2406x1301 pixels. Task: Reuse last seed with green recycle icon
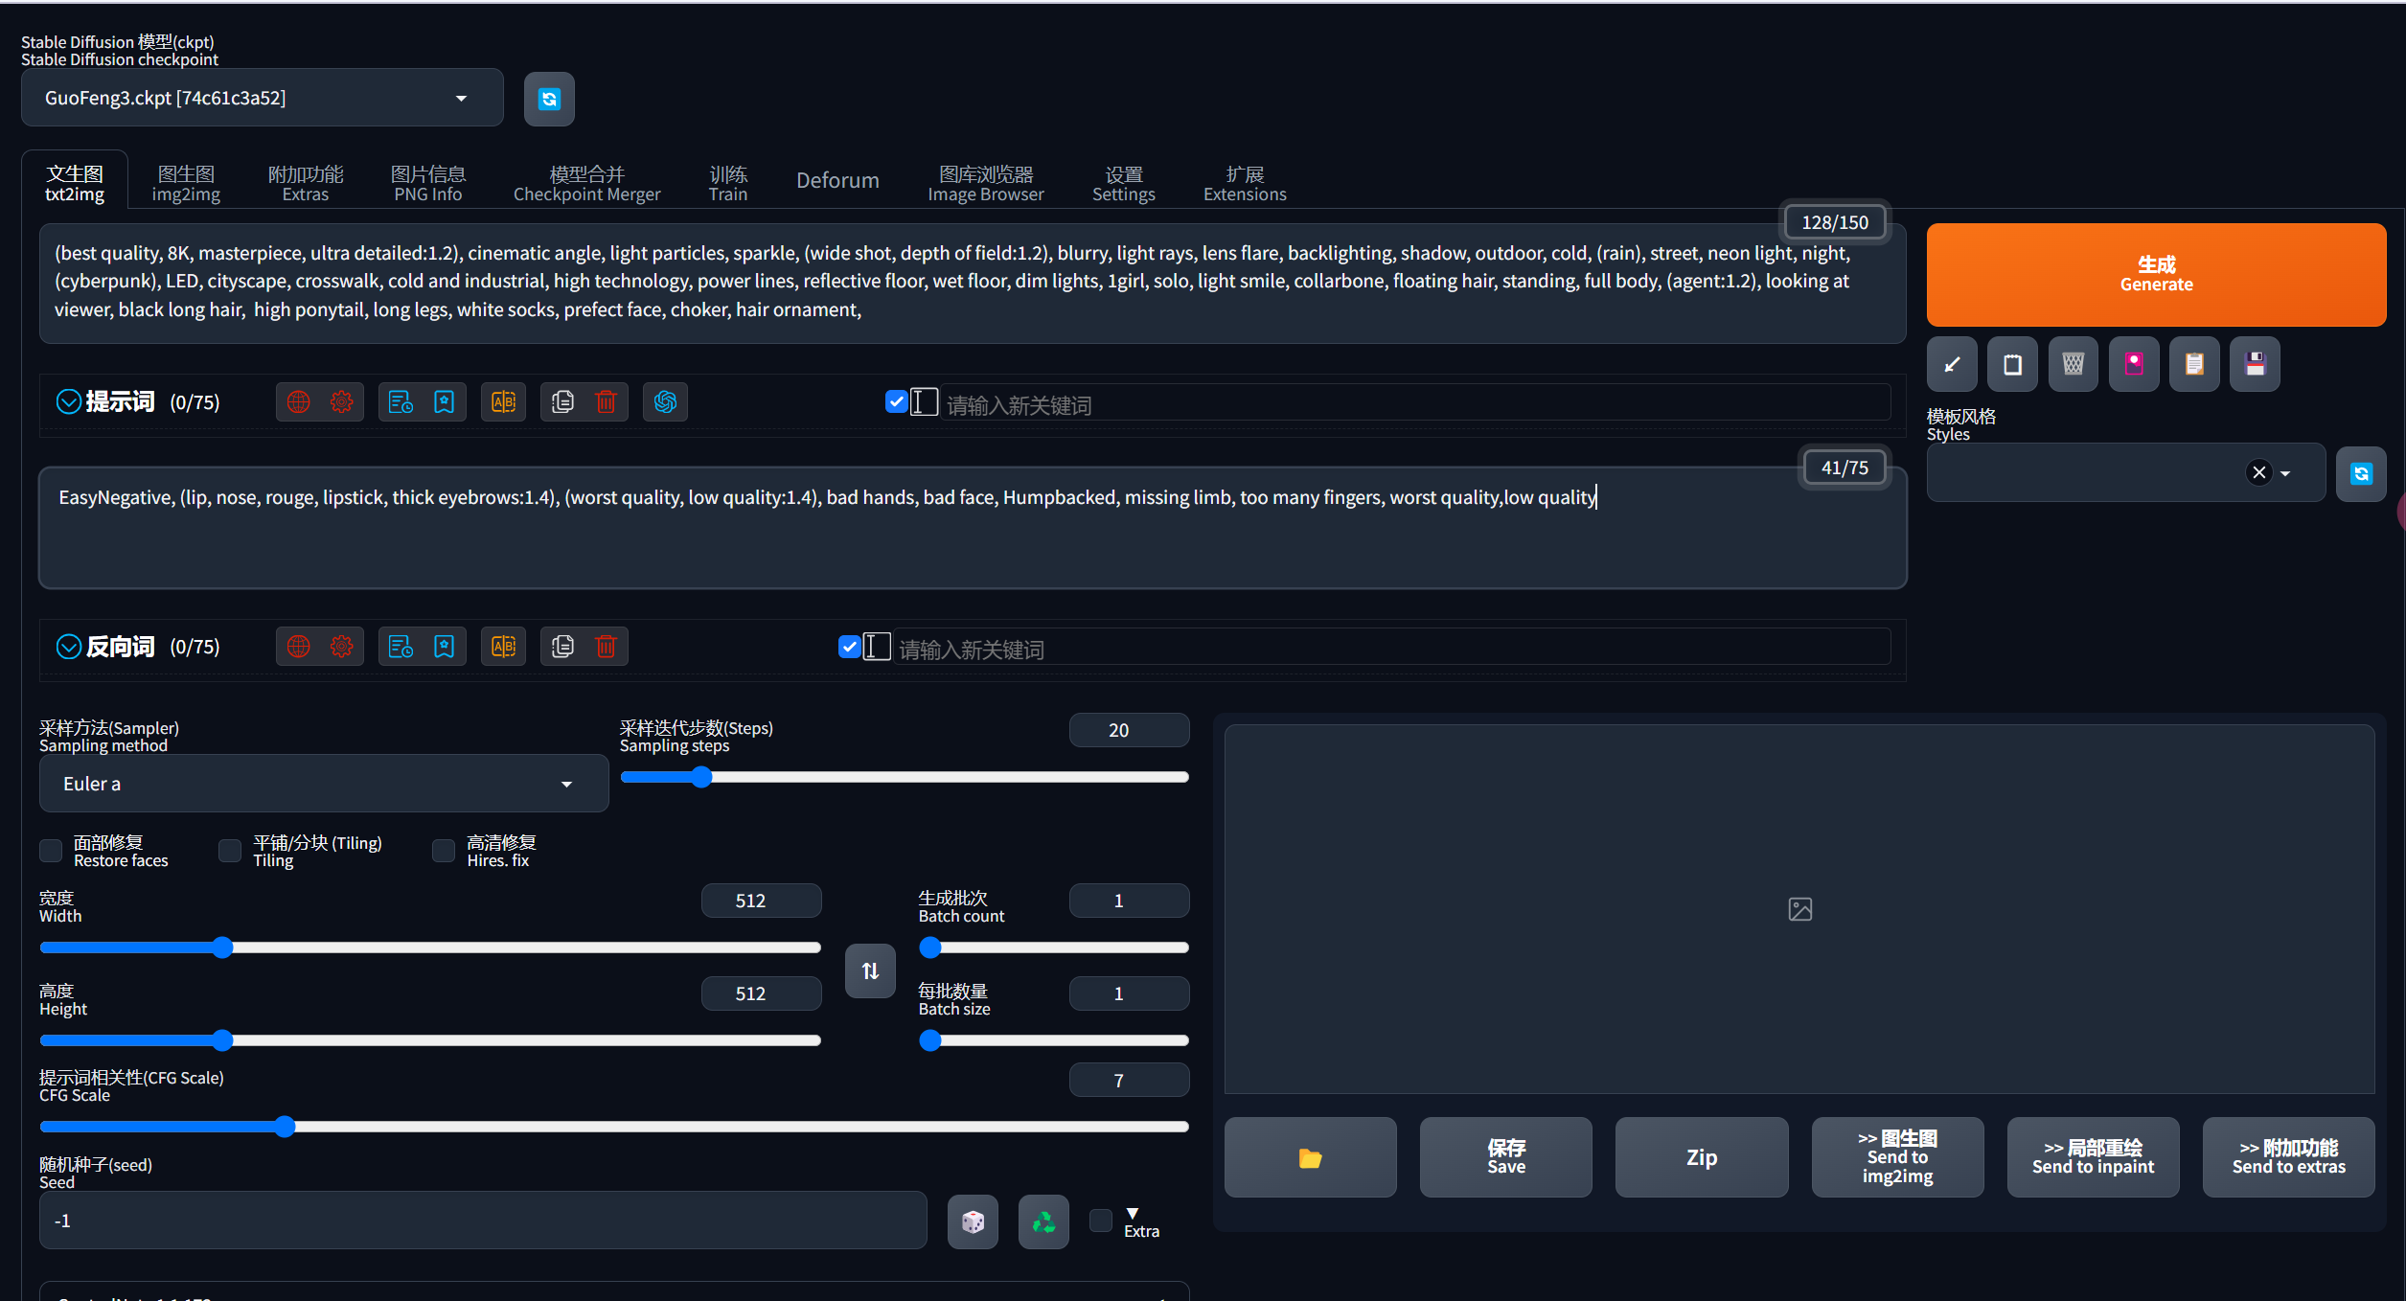(x=1043, y=1221)
